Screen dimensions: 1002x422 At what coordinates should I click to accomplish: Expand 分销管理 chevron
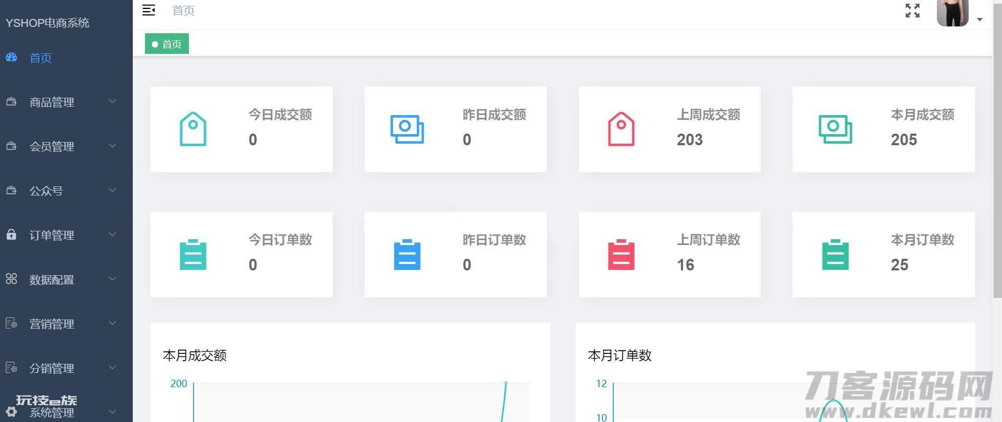(112, 368)
